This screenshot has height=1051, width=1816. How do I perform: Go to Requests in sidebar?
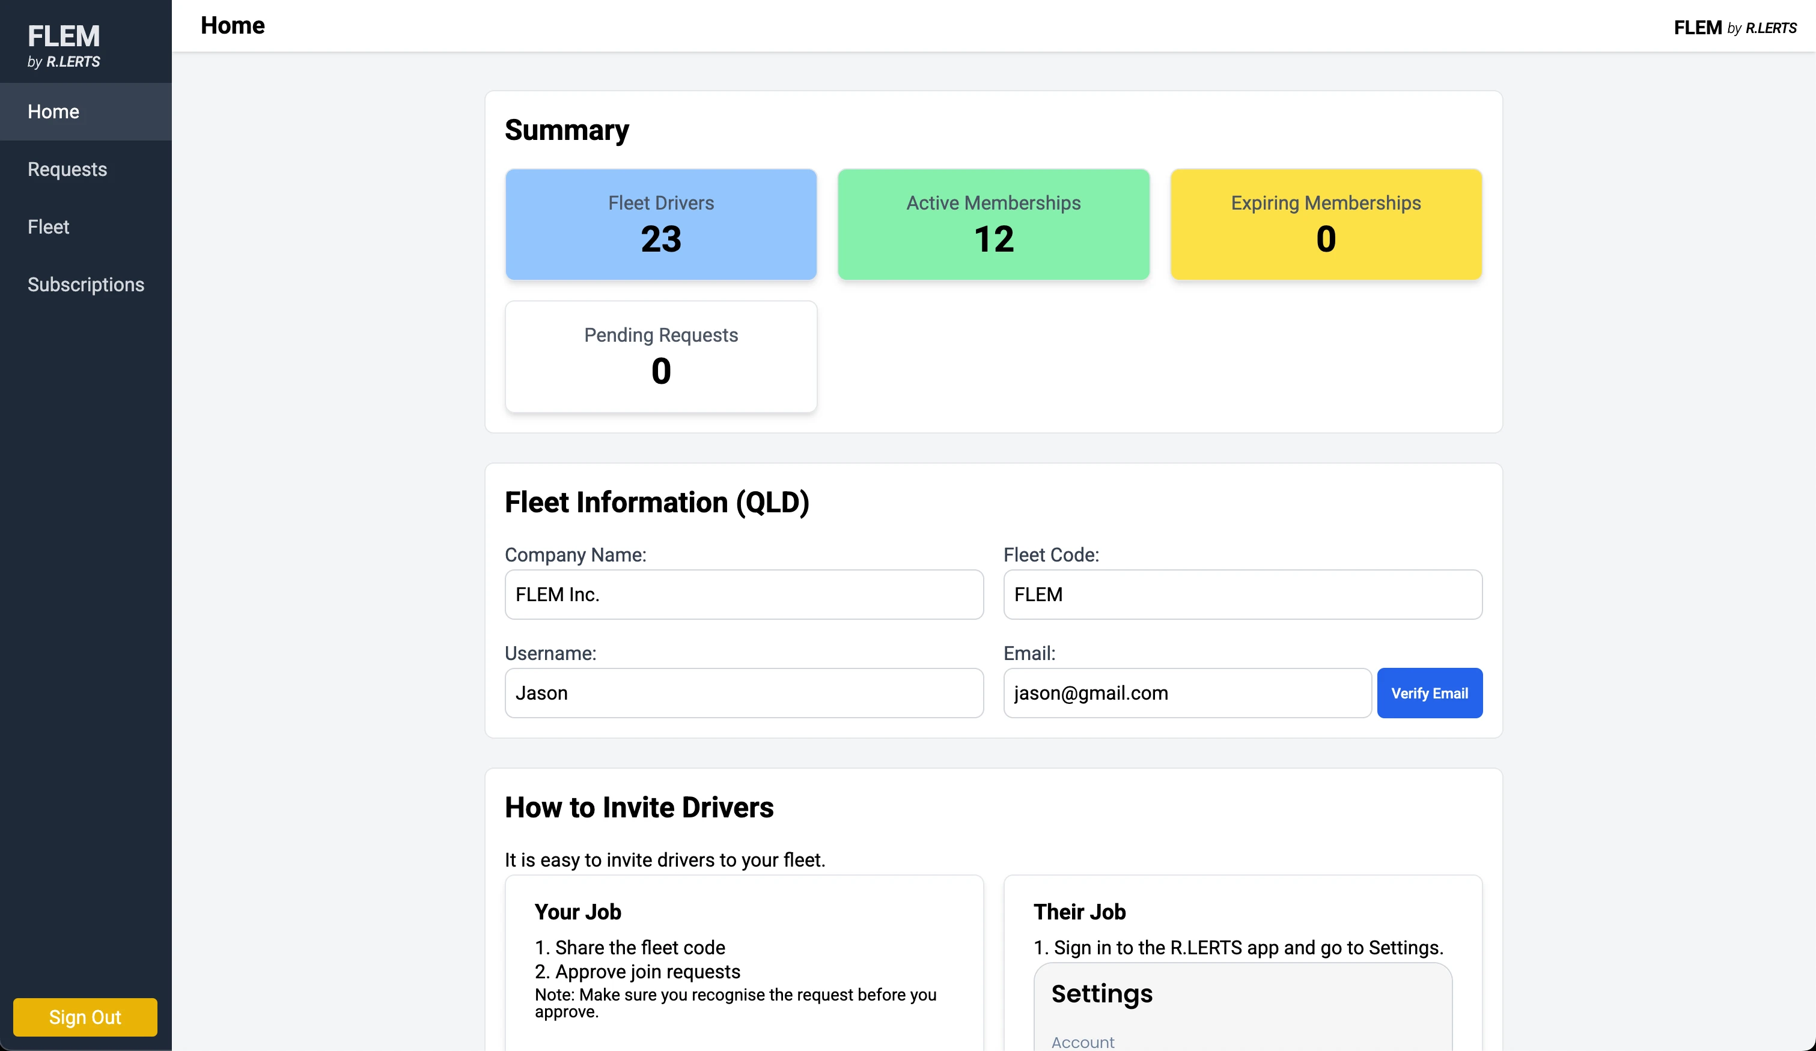pyautogui.click(x=86, y=169)
